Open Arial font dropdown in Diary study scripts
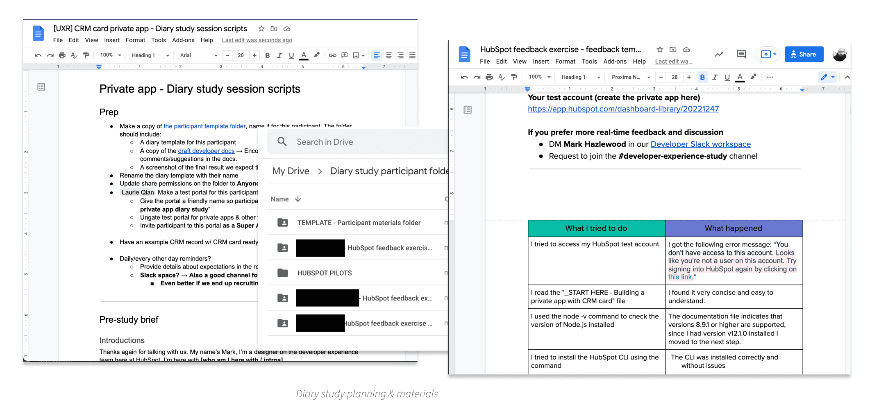Image resolution: width=879 pixels, height=410 pixels. 198,55
